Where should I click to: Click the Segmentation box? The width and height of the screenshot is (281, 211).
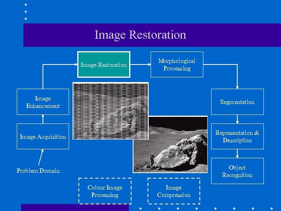click(x=237, y=102)
